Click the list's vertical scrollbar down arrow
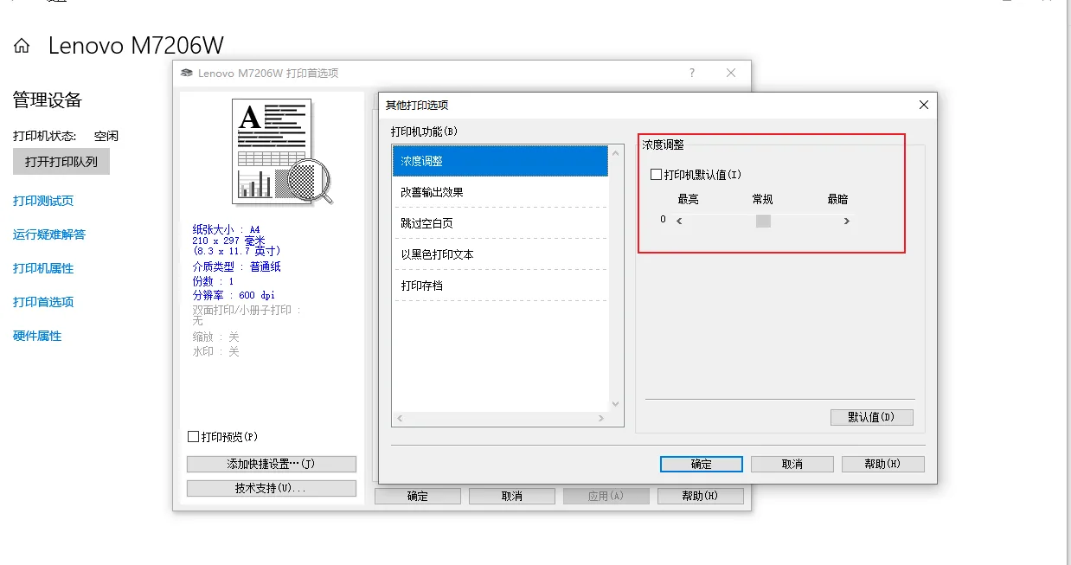 tap(616, 403)
